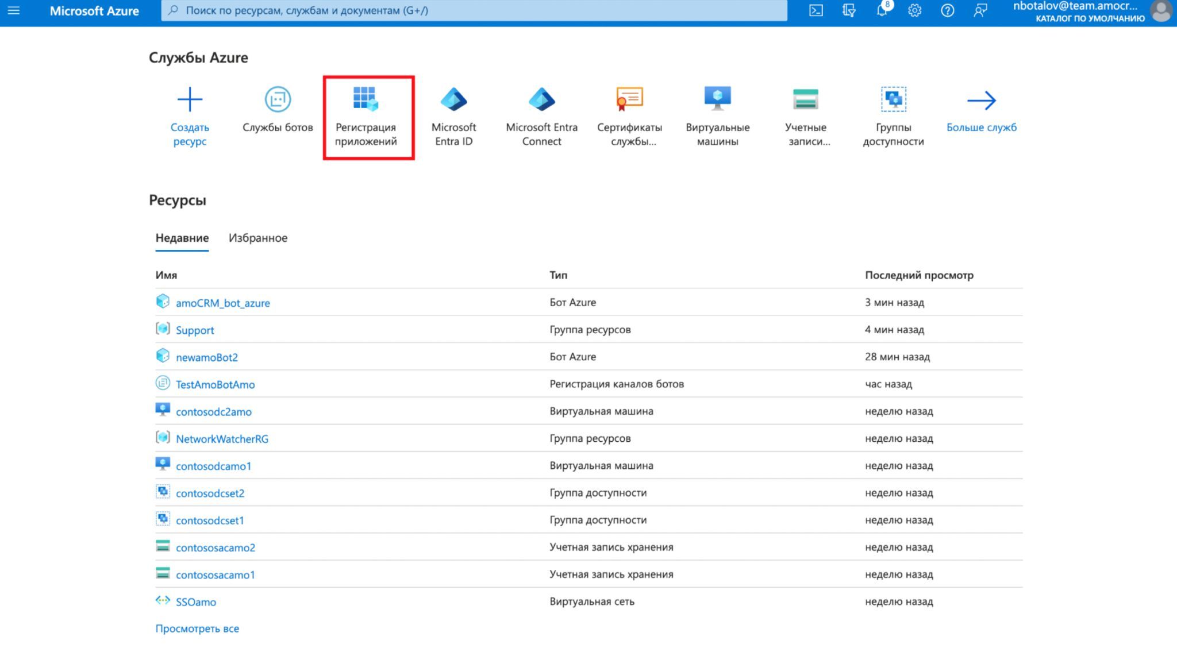Switch to the Избранное tab
This screenshot has height=648, width=1177.
coord(258,238)
